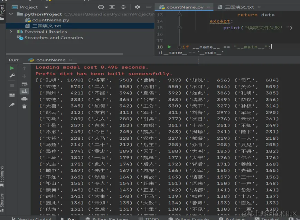300x220 pixels.
Task: Open the Project view dropdown arrow
Action: [x=46, y=7]
